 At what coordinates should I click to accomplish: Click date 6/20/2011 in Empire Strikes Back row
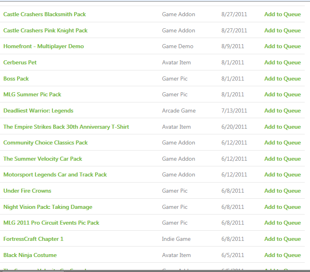[234, 127]
